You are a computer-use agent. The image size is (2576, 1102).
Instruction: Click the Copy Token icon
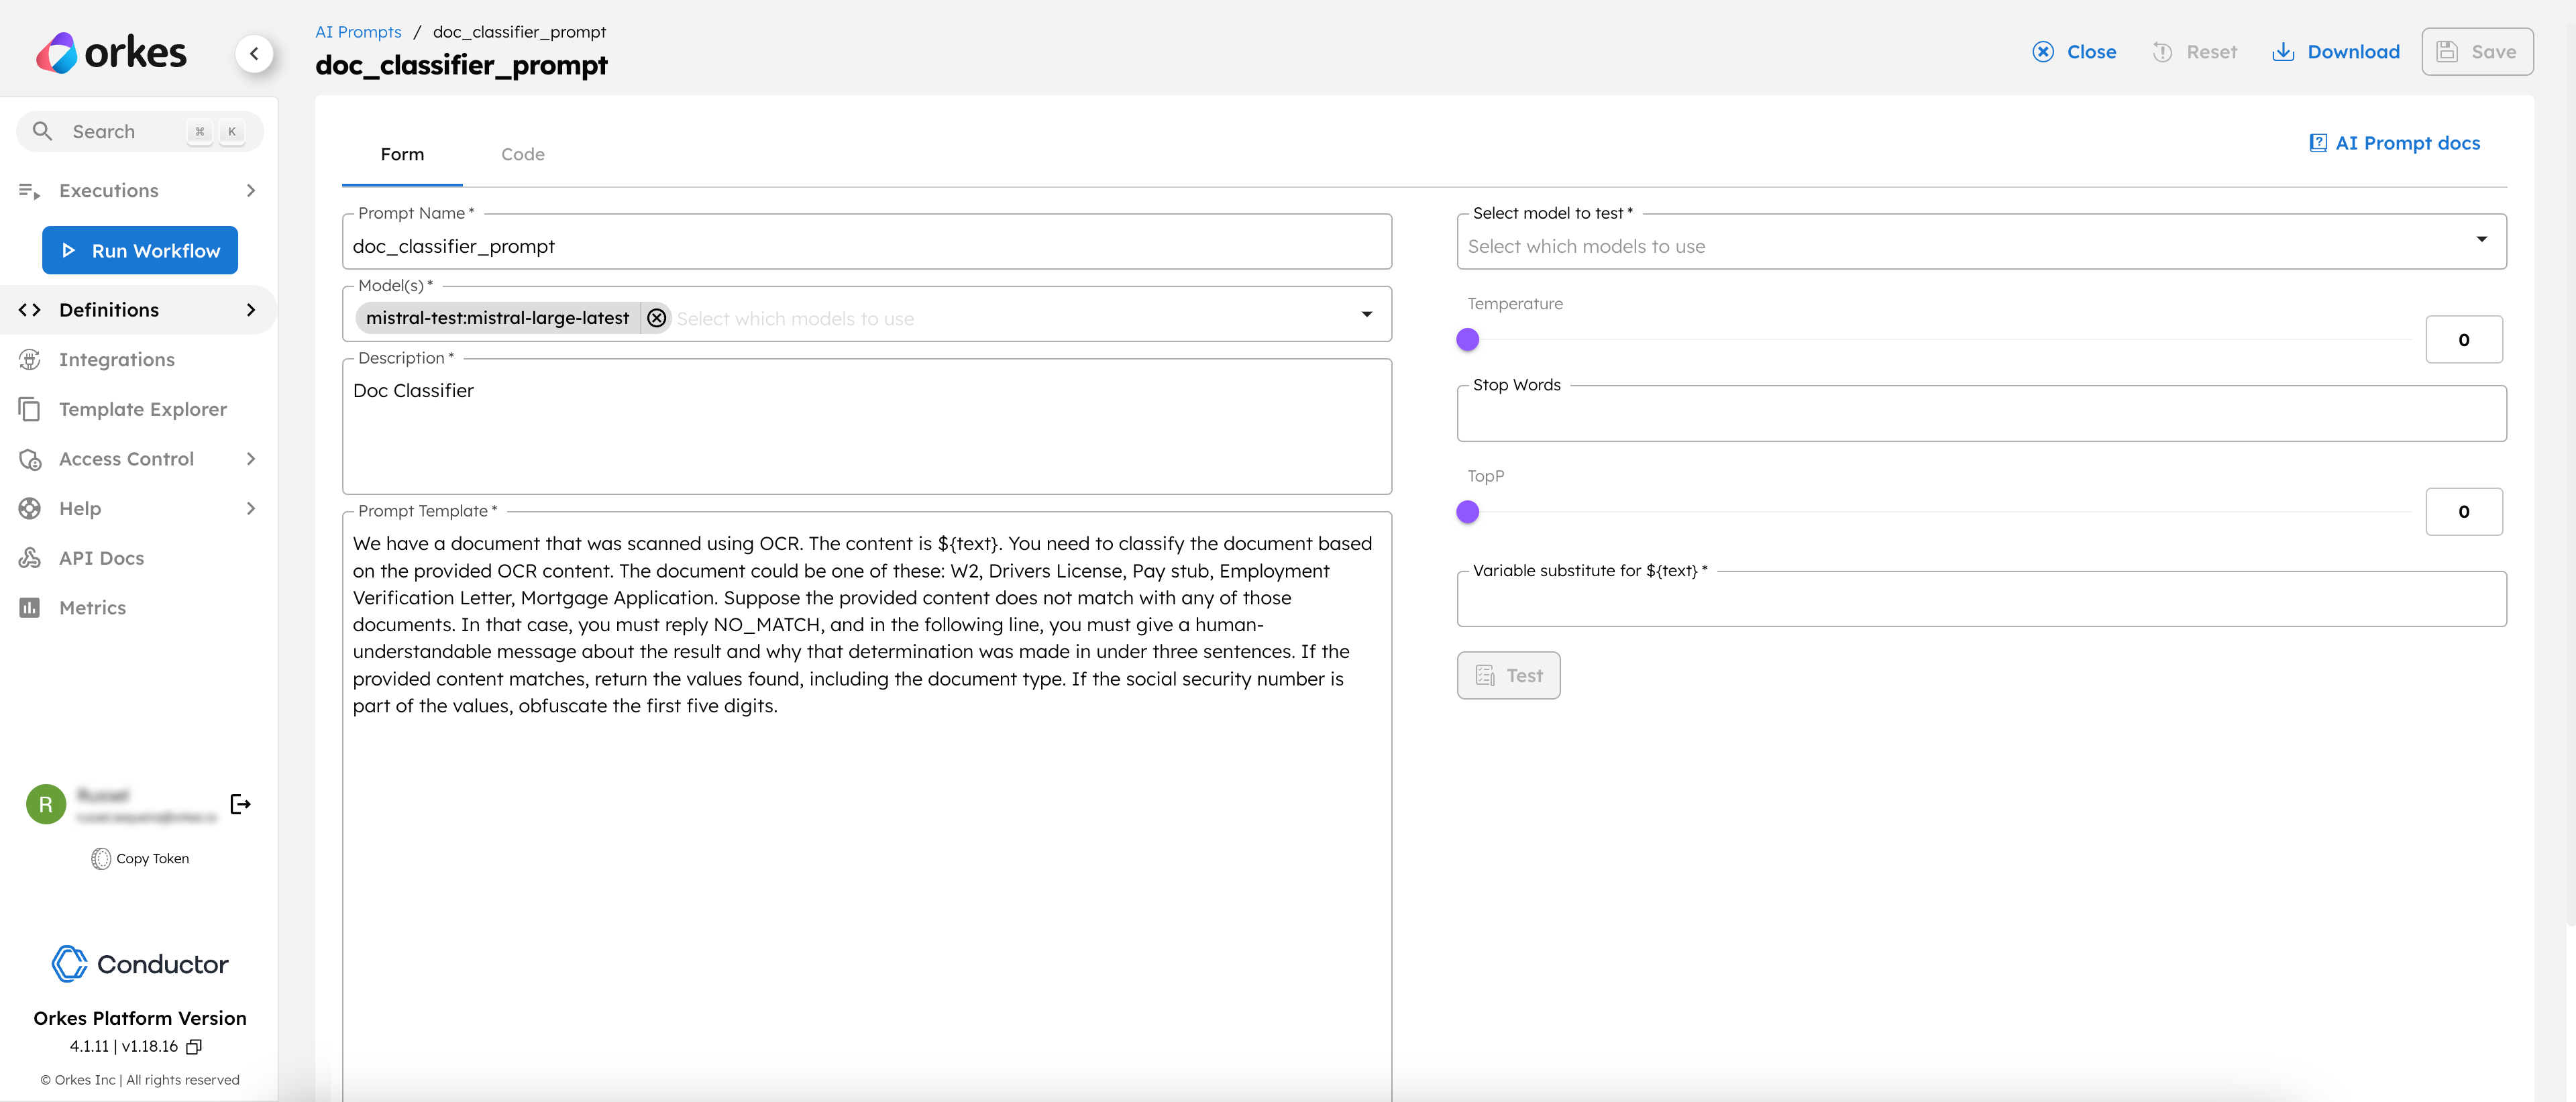102,858
